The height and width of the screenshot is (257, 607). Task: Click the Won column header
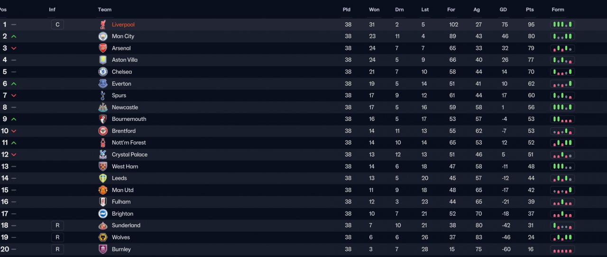coord(374,9)
